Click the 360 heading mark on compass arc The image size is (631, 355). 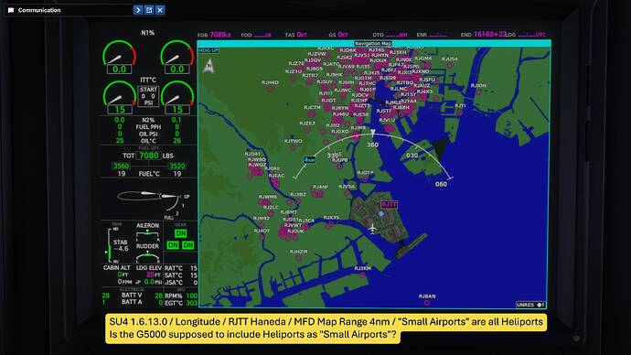tap(372, 145)
